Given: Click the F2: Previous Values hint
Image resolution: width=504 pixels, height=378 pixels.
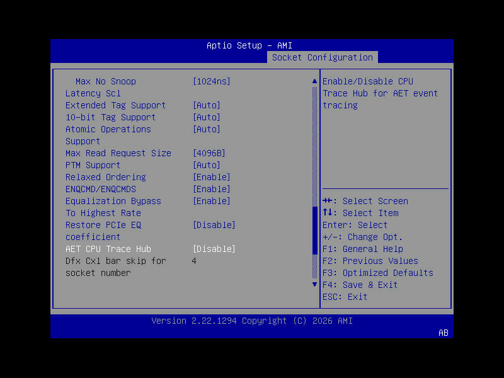Looking at the screenshot, I should click(x=370, y=261).
